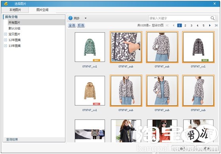
Task: Click the 全选 select-all button
Action: pos(72,25)
